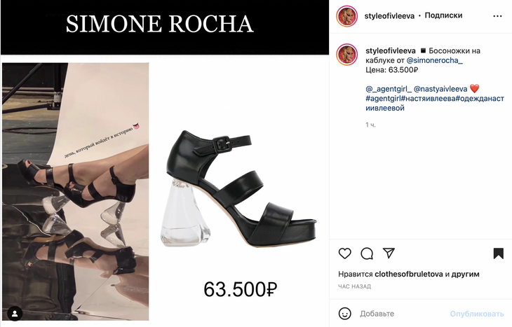512x327 pixels.
Task: Toggle Подписки following status
Action: 443,15
